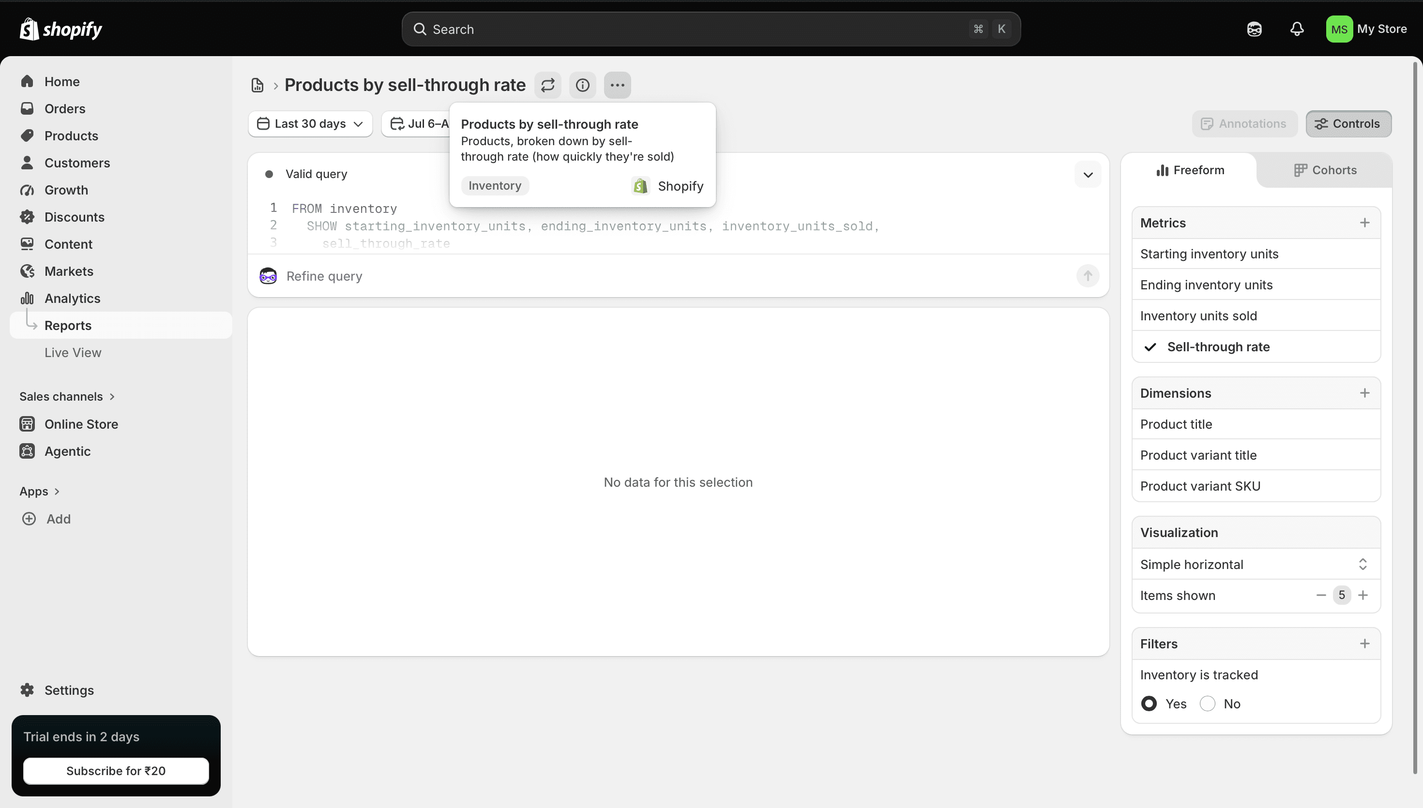
Task: Click the MS store avatar
Action: pyautogui.click(x=1339, y=29)
